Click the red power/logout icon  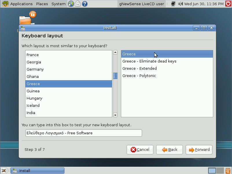228,4
